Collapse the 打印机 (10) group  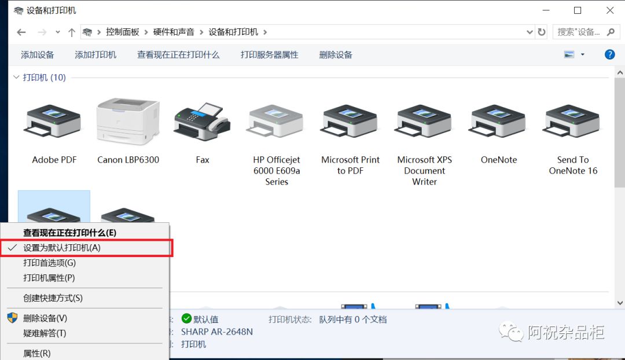pos(16,77)
